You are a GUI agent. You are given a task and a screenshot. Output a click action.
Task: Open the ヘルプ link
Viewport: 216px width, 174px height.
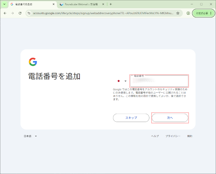coord(155,136)
